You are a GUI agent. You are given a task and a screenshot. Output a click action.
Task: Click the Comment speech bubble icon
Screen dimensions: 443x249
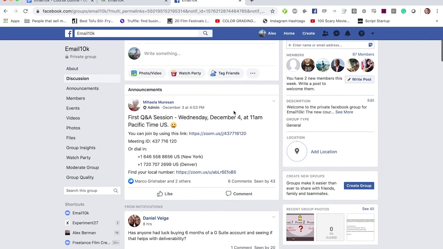(x=228, y=194)
